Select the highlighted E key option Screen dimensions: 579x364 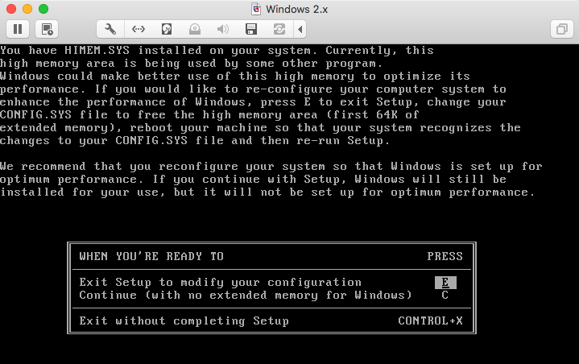click(x=445, y=283)
